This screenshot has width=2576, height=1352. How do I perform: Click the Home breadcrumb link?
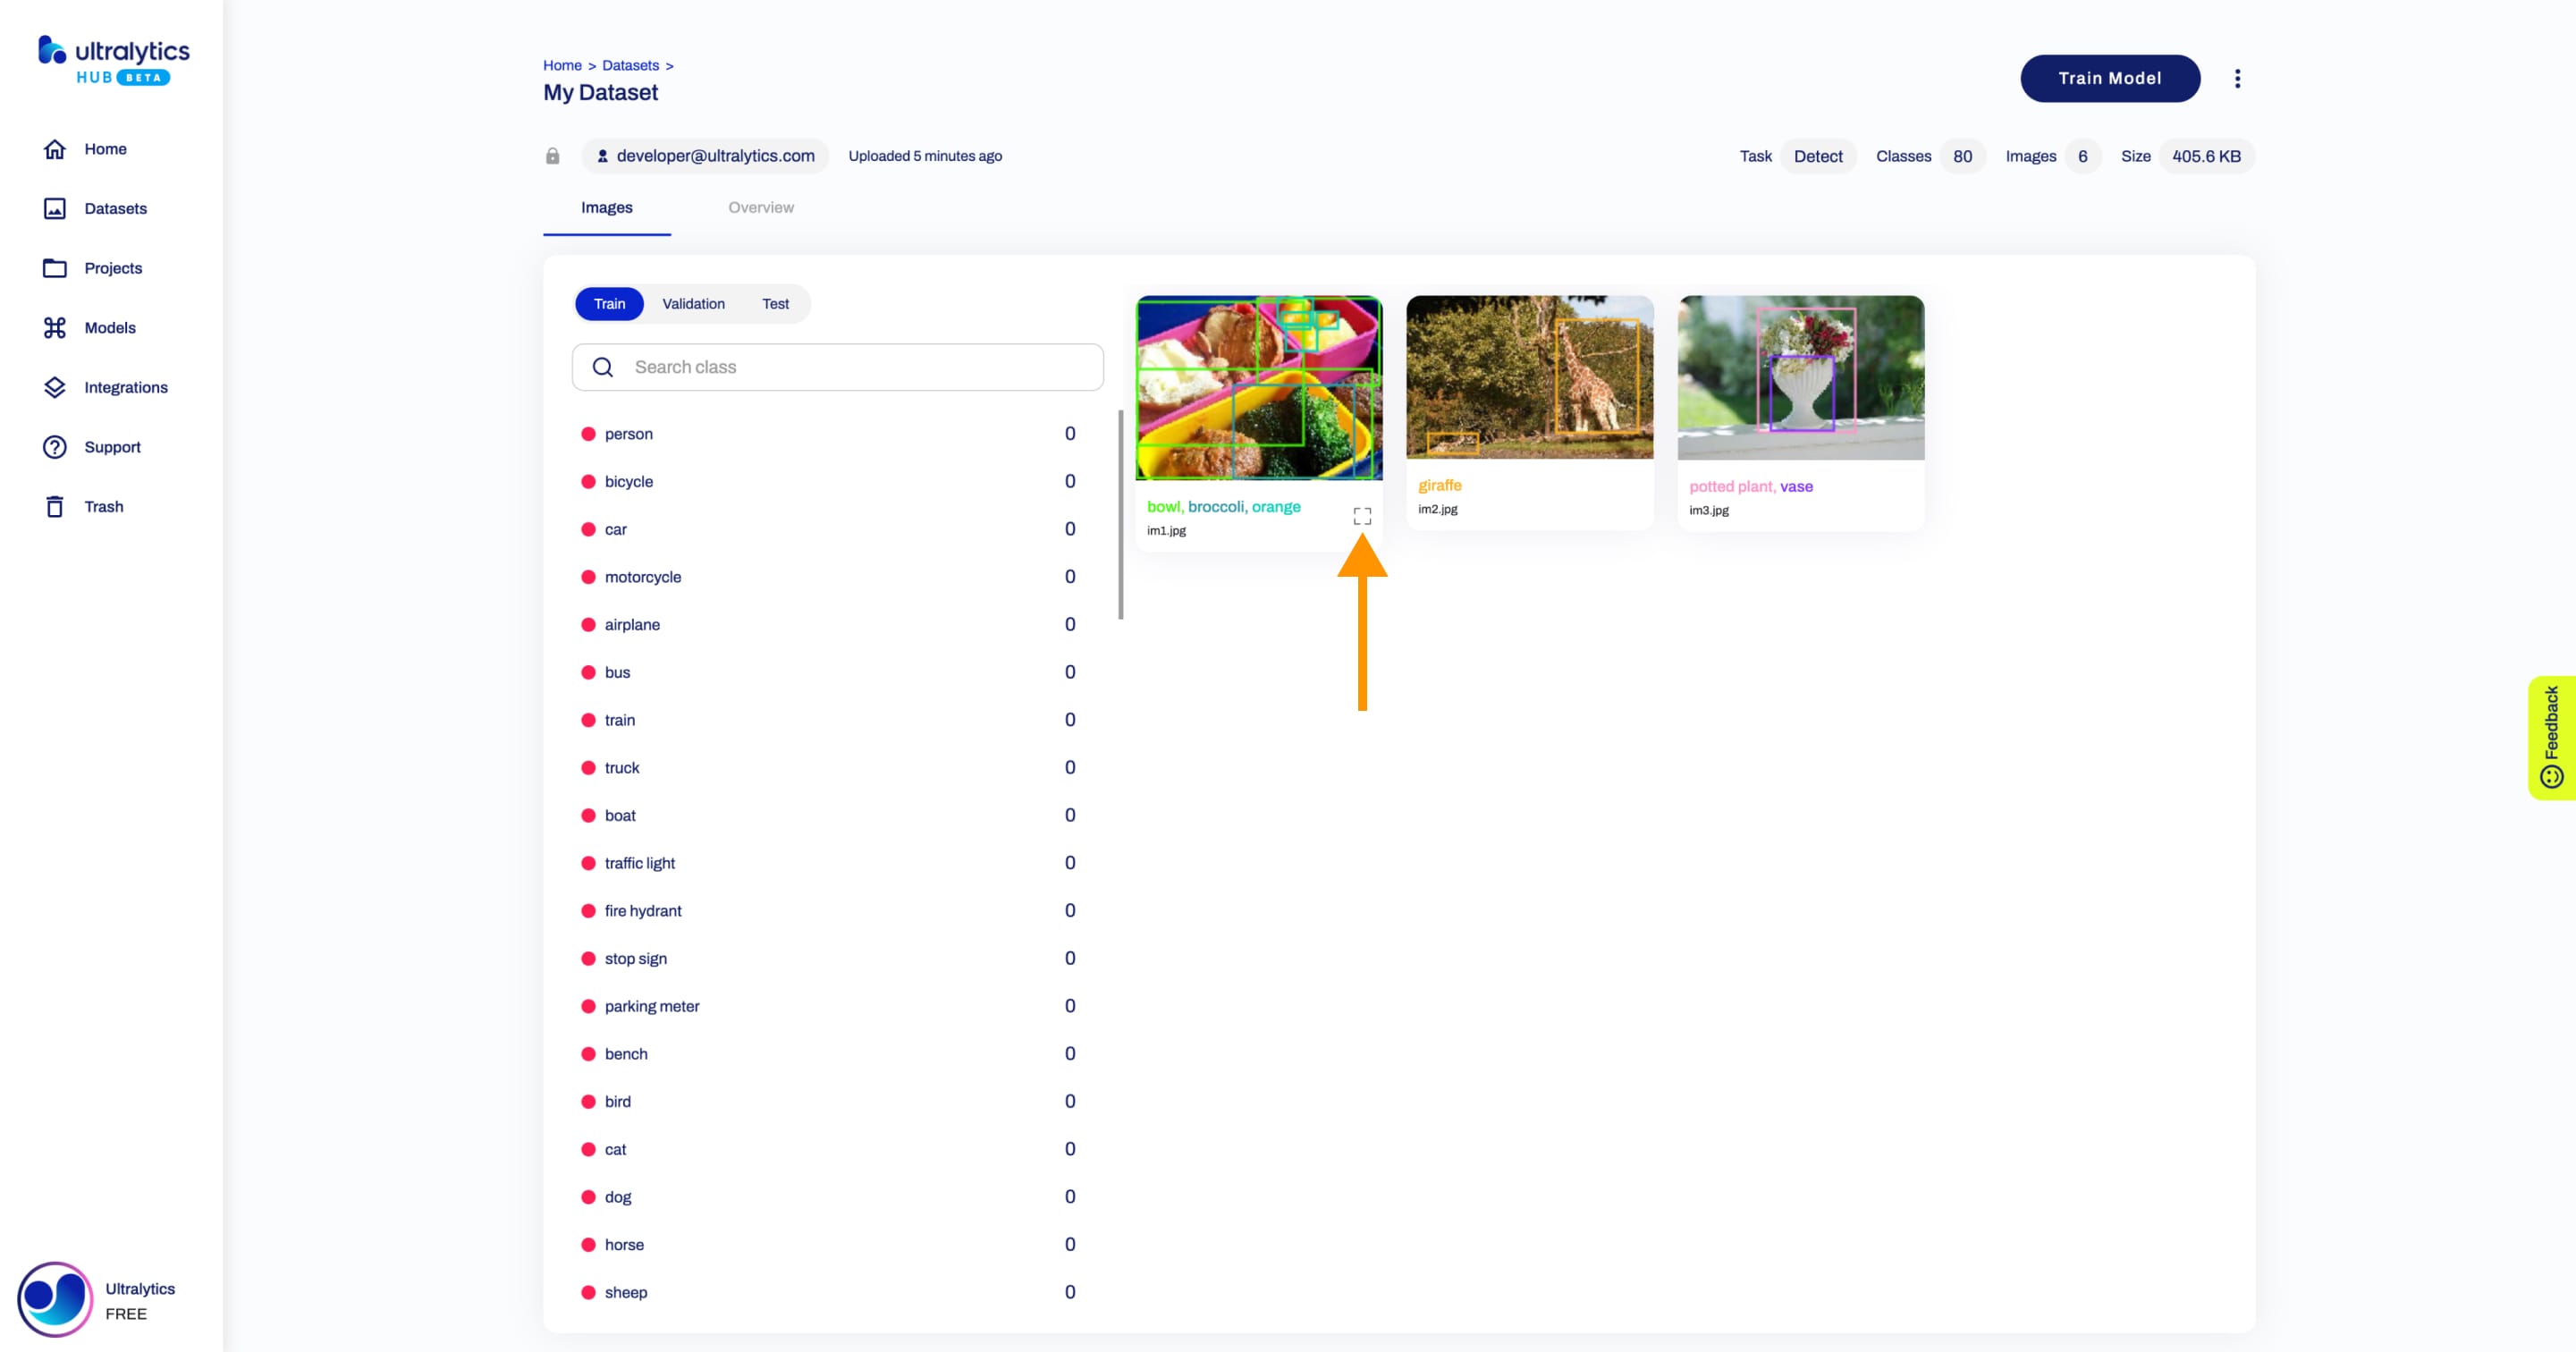click(x=562, y=64)
